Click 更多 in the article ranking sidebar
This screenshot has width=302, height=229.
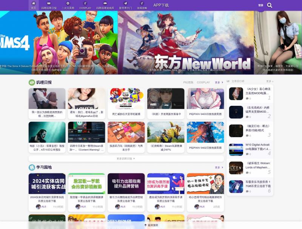(x=270, y=81)
